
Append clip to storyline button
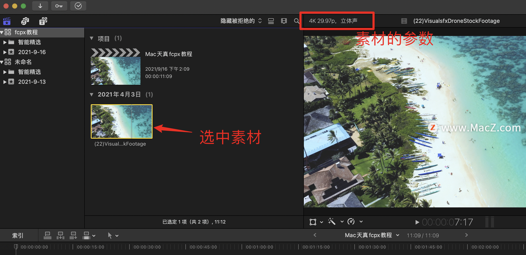coord(73,235)
